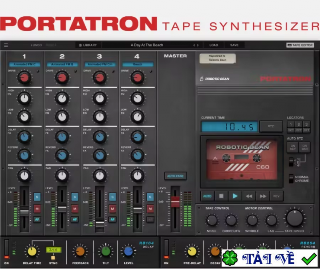The width and height of the screenshot is (320, 269).
Task: Open delay sync value 3/16
Action: pos(53,250)
